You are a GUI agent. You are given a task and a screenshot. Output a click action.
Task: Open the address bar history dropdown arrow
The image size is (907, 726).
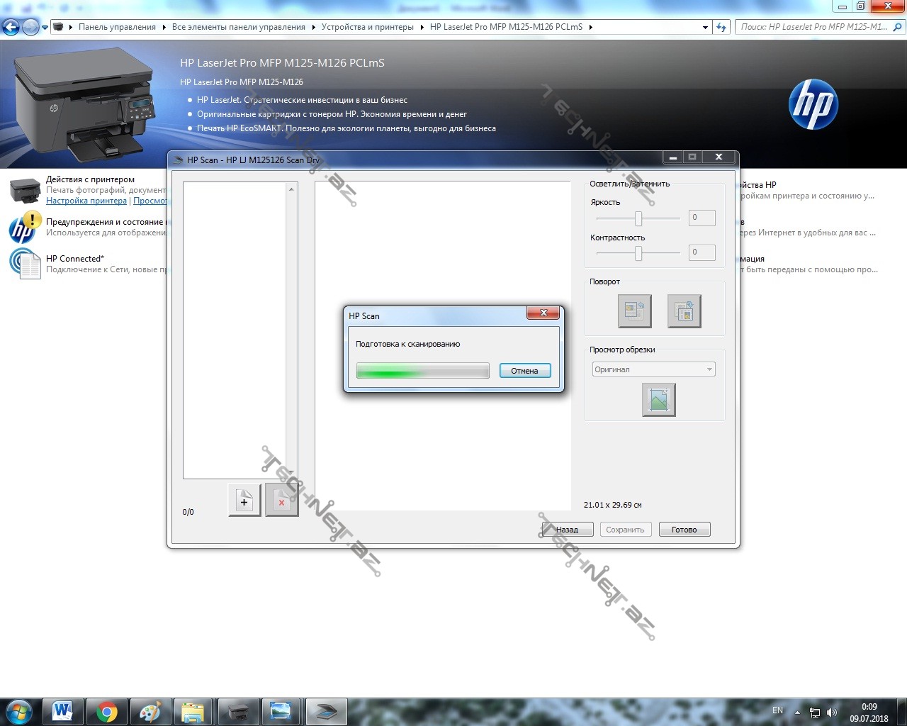click(x=705, y=28)
